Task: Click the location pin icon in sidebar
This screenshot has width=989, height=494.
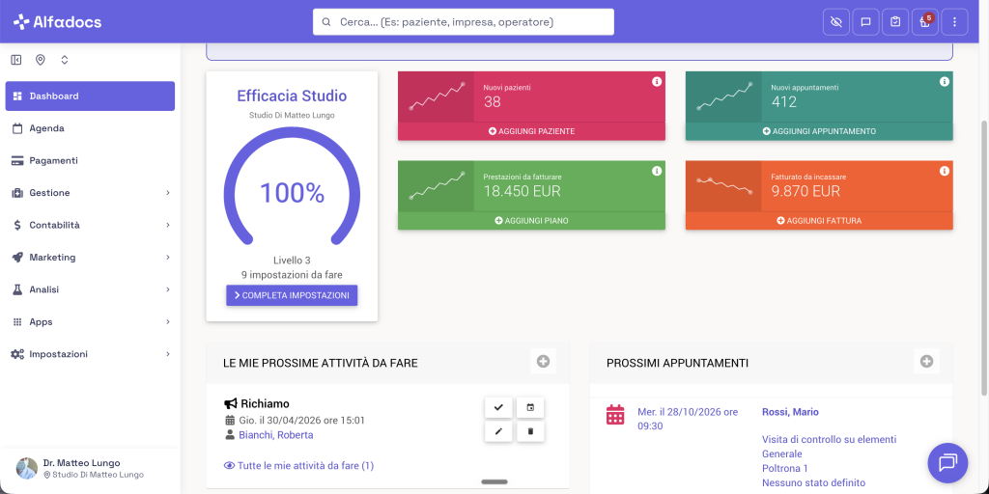Action: [41, 60]
